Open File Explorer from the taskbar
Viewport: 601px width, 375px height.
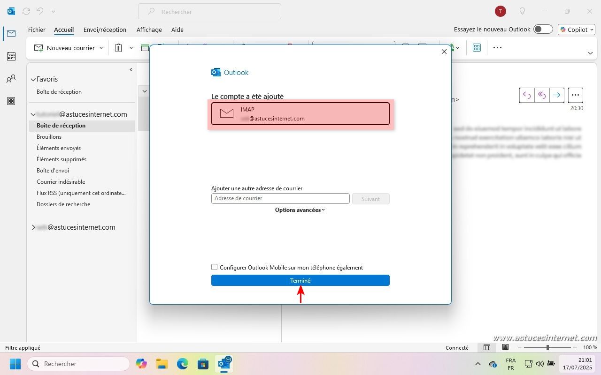tap(162, 364)
